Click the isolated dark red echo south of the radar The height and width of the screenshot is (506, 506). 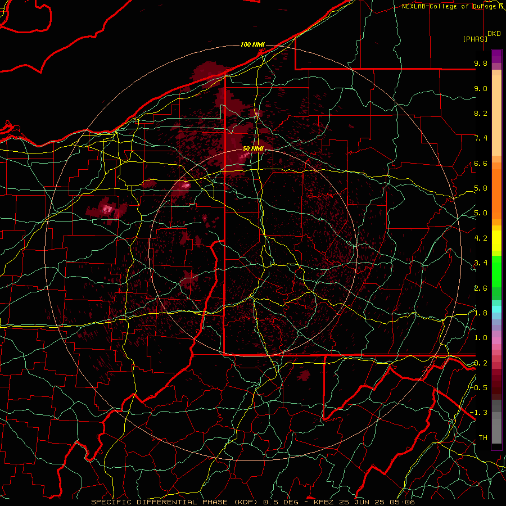pos(304,375)
